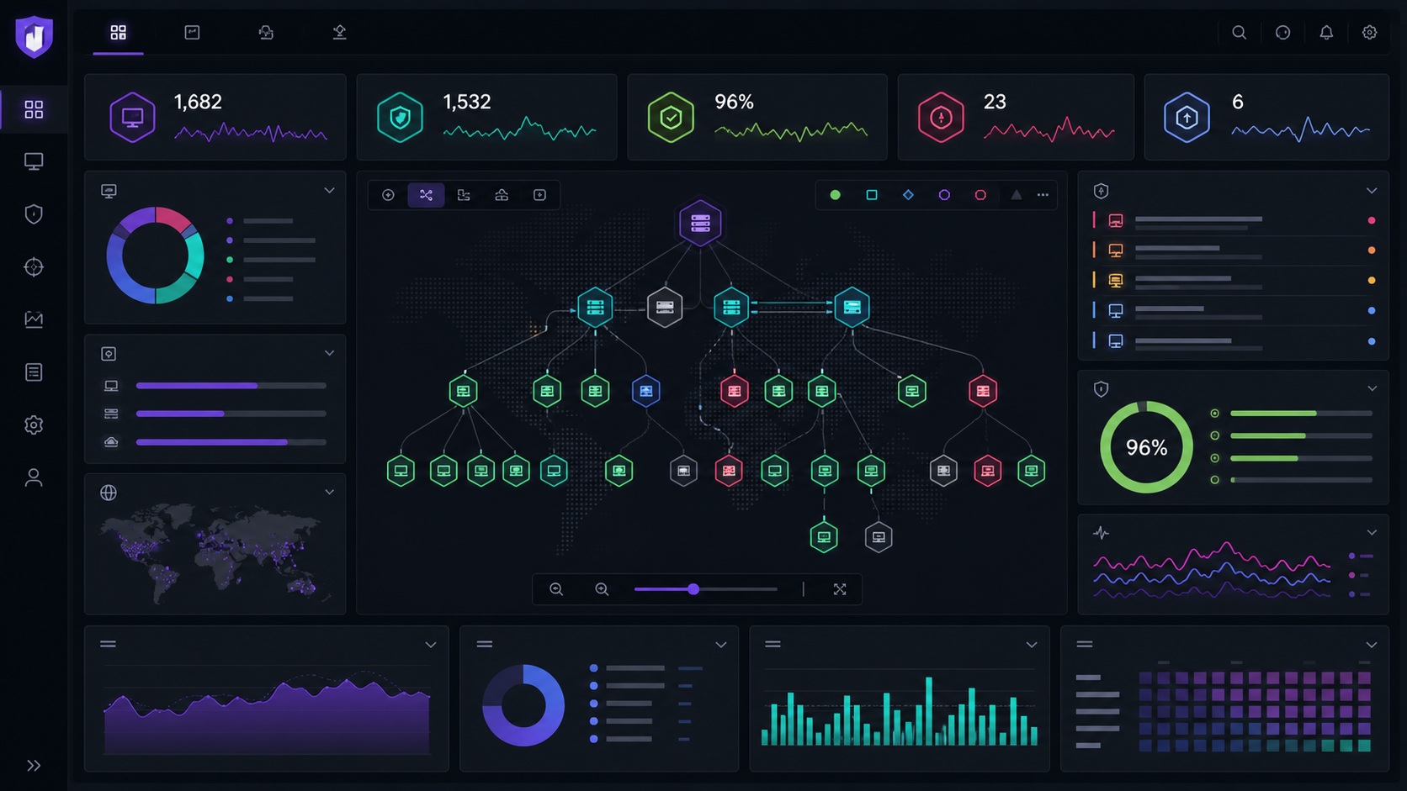Screen dimensions: 1407x791
Task: Select the gray offline server node
Action: click(x=665, y=307)
